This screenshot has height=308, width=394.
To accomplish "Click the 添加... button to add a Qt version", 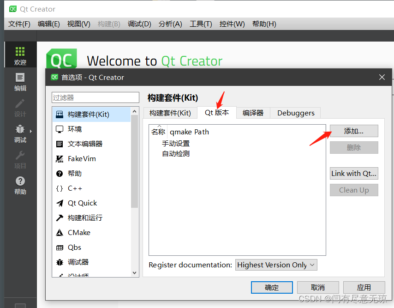I will pyautogui.click(x=353, y=131).
